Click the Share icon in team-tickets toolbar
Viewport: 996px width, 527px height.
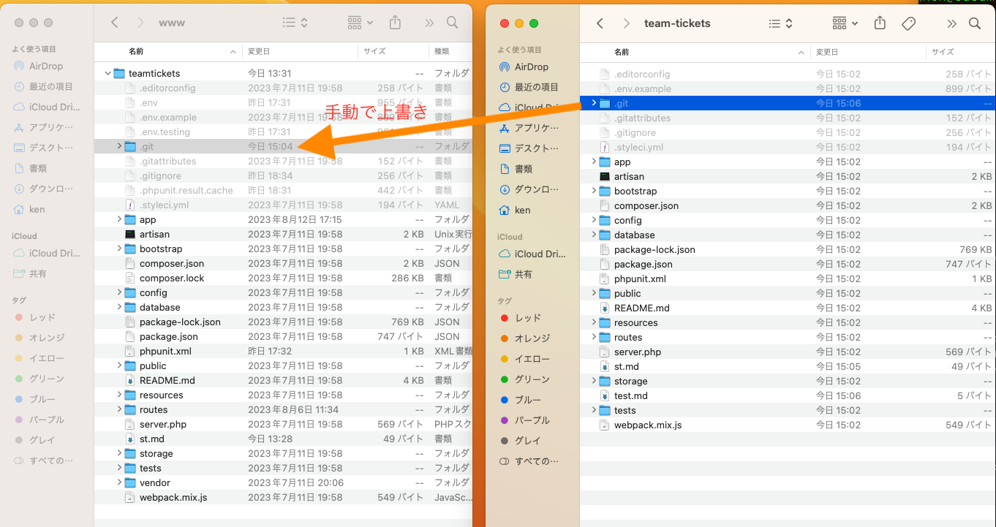880,23
